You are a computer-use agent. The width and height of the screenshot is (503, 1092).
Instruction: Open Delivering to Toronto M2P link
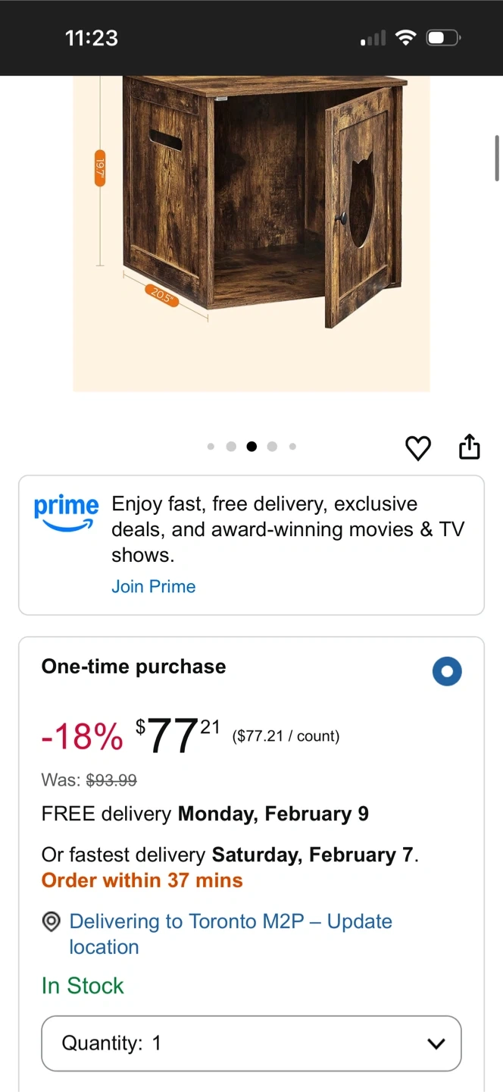coord(230,934)
